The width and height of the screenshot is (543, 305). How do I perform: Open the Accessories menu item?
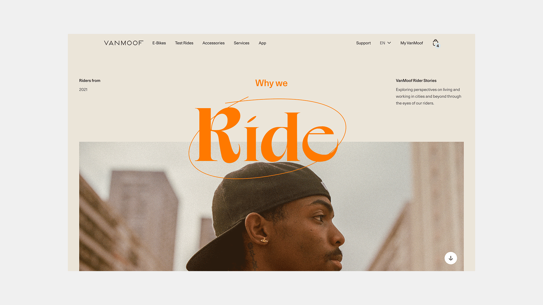tap(214, 43)
